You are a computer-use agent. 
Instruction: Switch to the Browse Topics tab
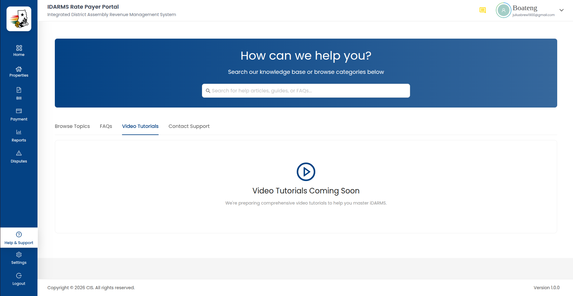coord(72,126)
